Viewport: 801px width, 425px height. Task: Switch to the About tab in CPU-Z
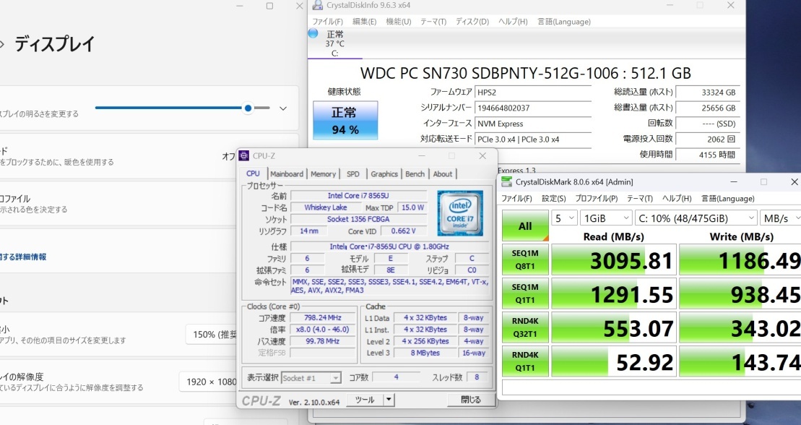click(x=442, y=174)
